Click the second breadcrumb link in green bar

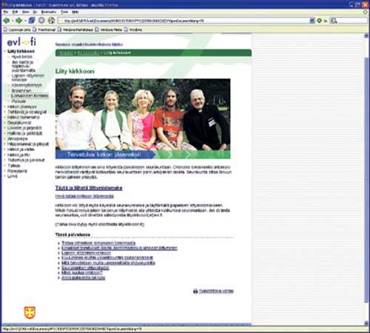[88, 53]
